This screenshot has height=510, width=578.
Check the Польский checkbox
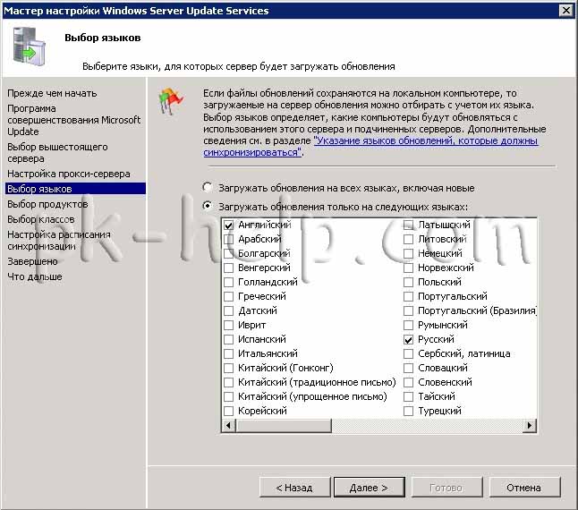pyautogui.click(x=408, y=282)
